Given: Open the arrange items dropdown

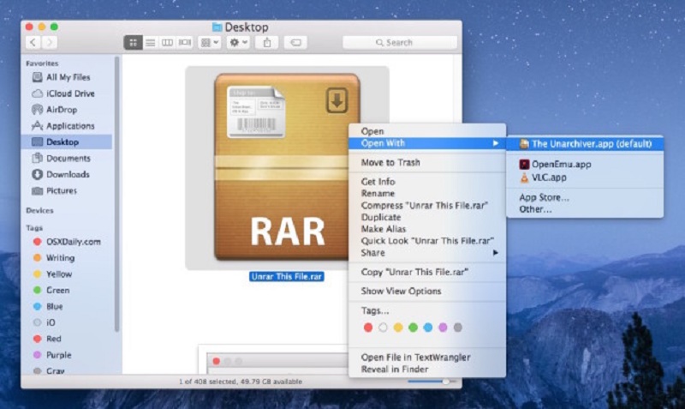Looking at the screenshot, I should coord(209,42).
